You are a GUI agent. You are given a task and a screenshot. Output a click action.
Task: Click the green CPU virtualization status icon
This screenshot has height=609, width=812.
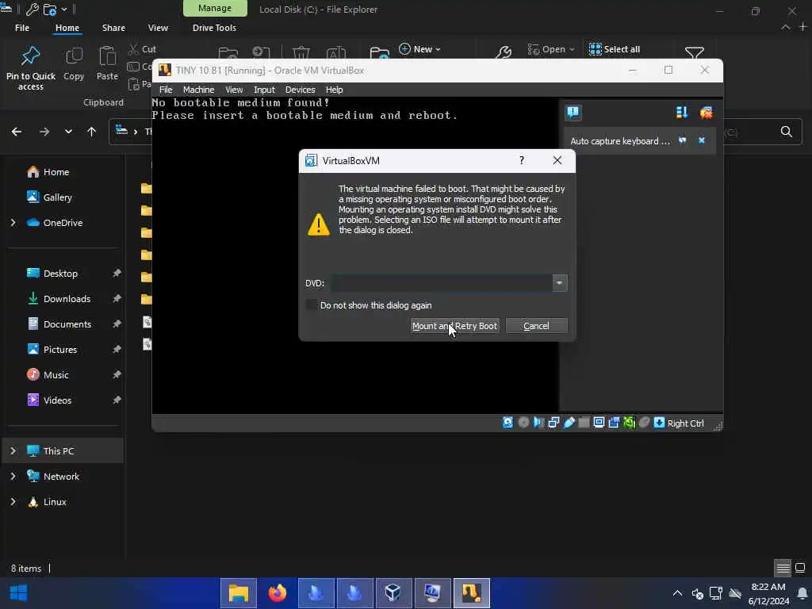coord(629,423)
